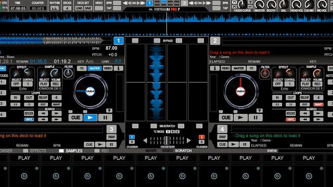The height and width of the screenshot is (187, 333).
Task: Click crossfader right arrow
Action: tap(188, 140)
